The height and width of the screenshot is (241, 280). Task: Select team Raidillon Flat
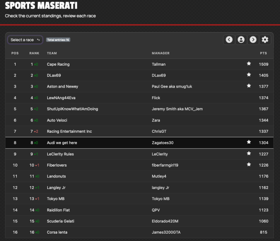(x=58, y=210)
